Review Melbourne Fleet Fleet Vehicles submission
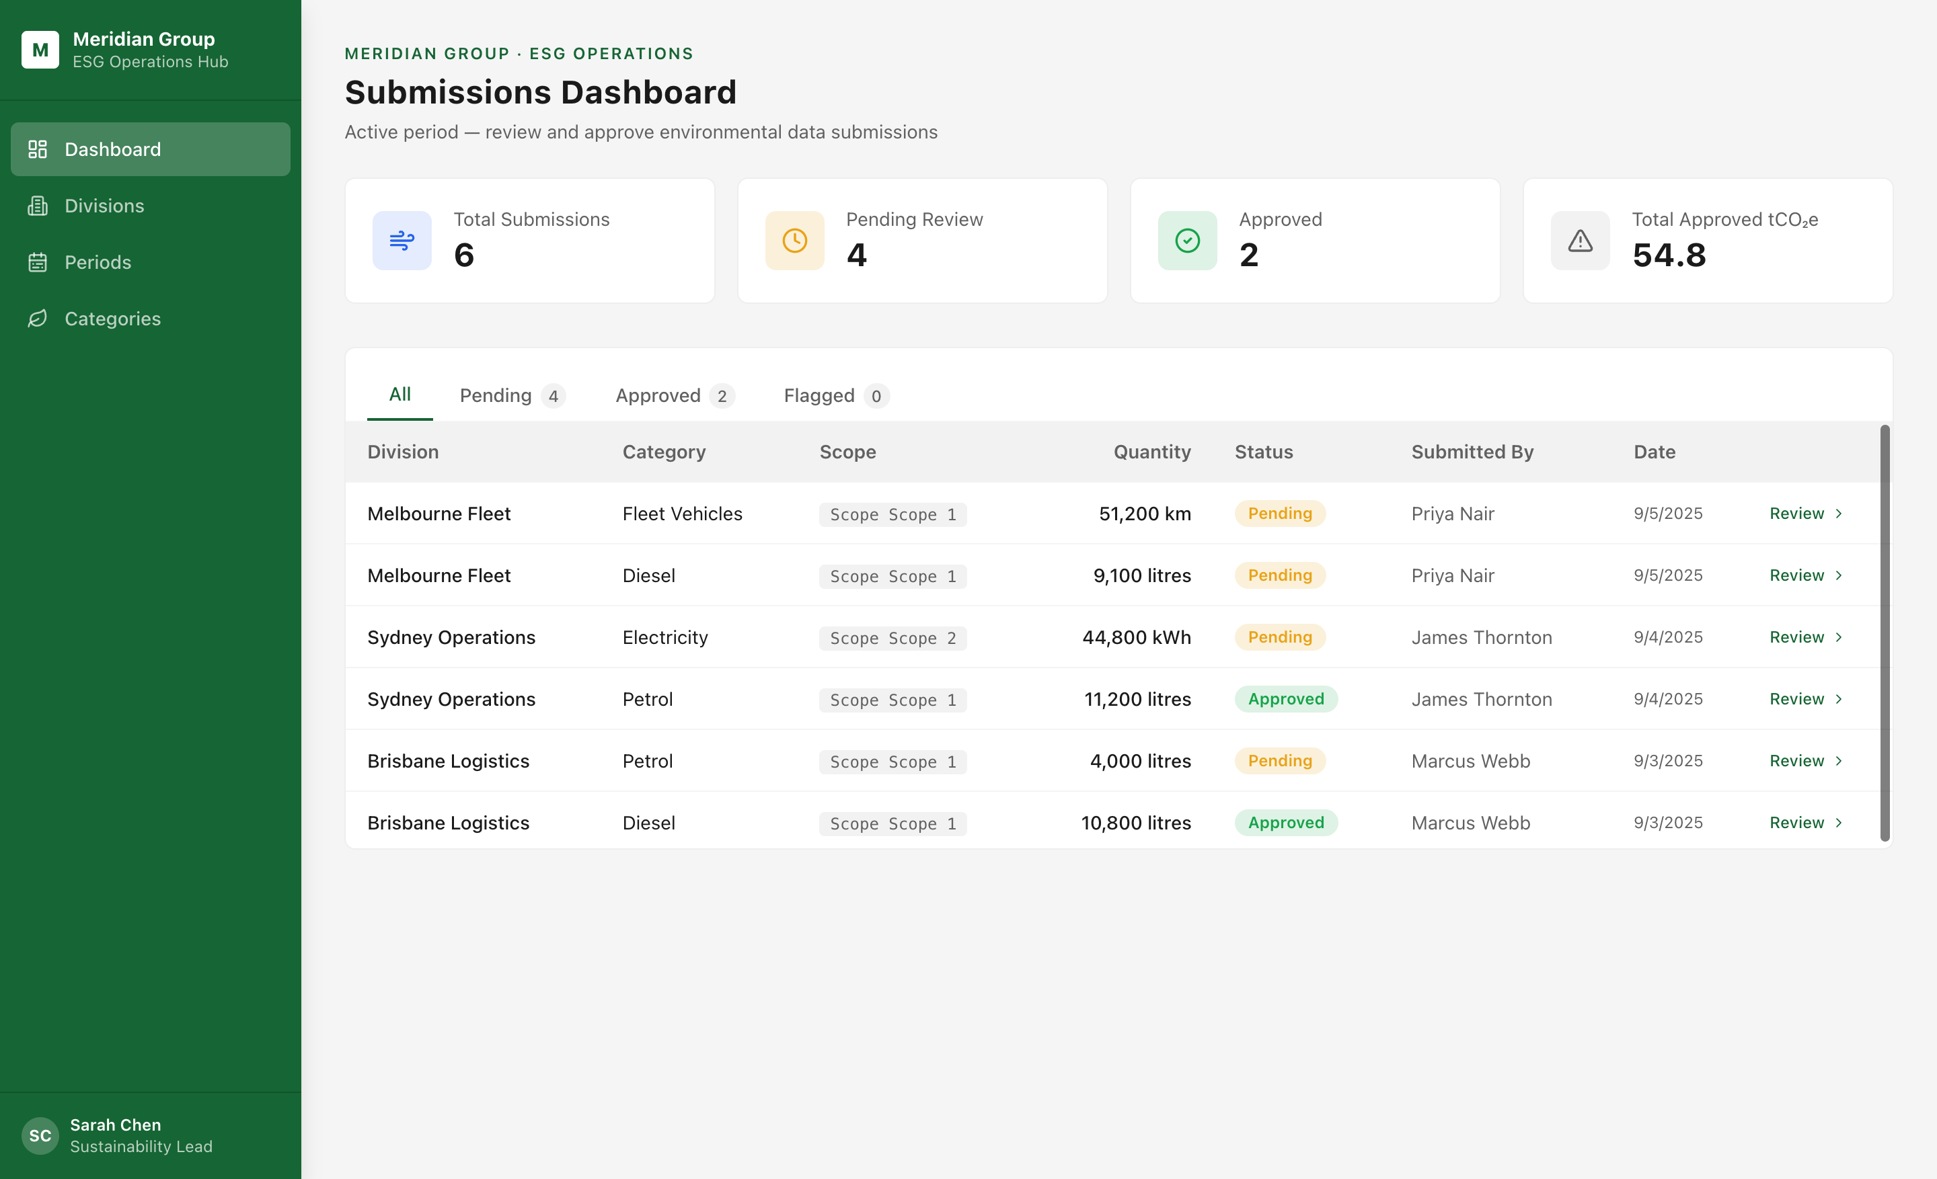The width and height of the screenshot is (1937, 1179). pyautogui.click(x=1806, y=514)
